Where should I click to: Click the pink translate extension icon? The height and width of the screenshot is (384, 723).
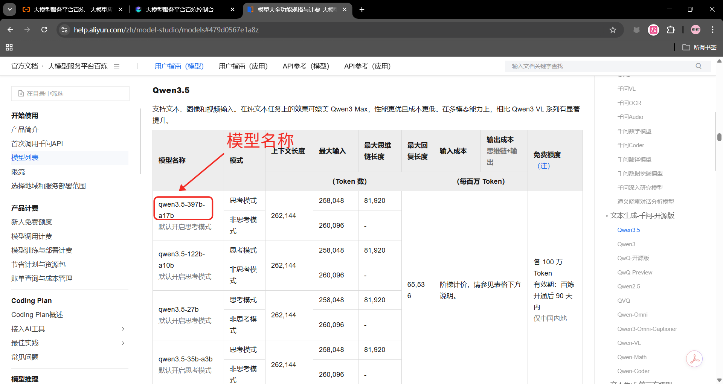pos(653,30)
